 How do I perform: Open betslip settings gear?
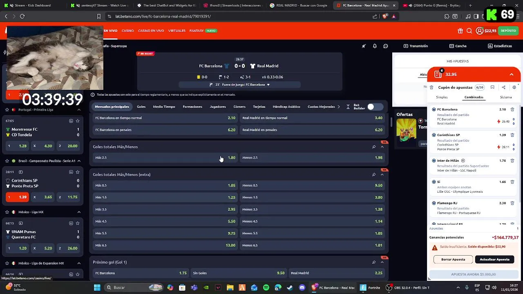point(514,87)
